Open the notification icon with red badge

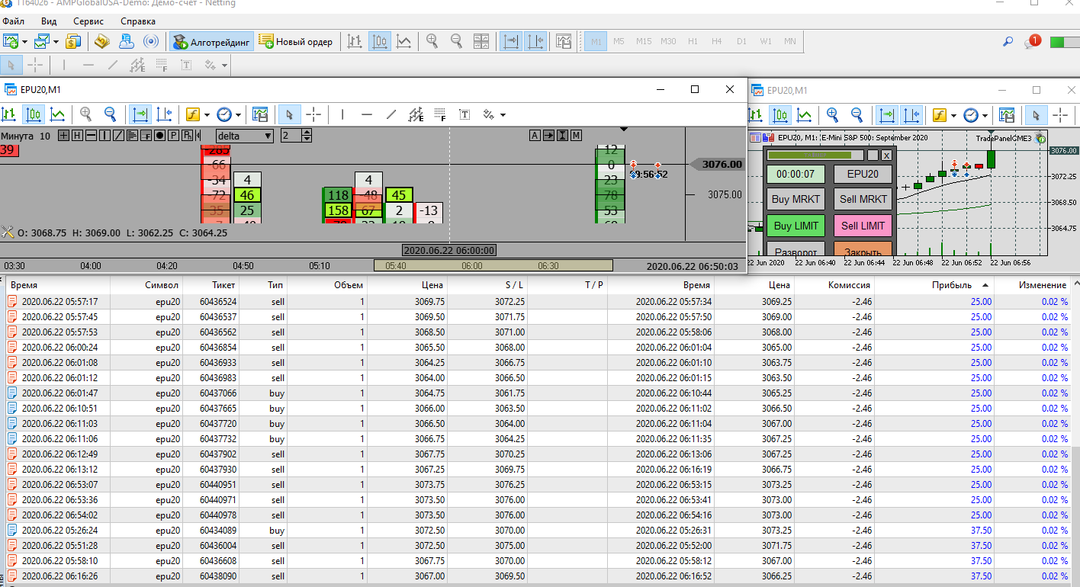(1032, 42)
